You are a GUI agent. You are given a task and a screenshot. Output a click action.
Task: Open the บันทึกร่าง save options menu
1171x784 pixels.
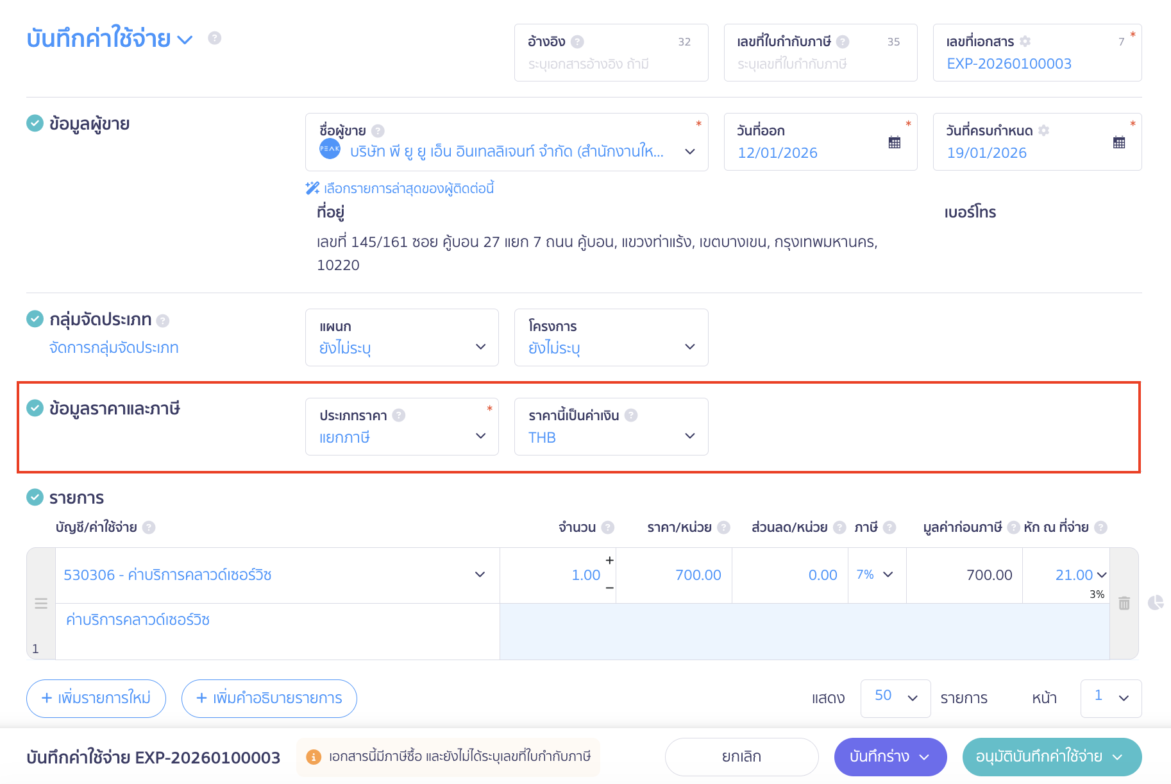pyautogui.click(x=924, y=757)
